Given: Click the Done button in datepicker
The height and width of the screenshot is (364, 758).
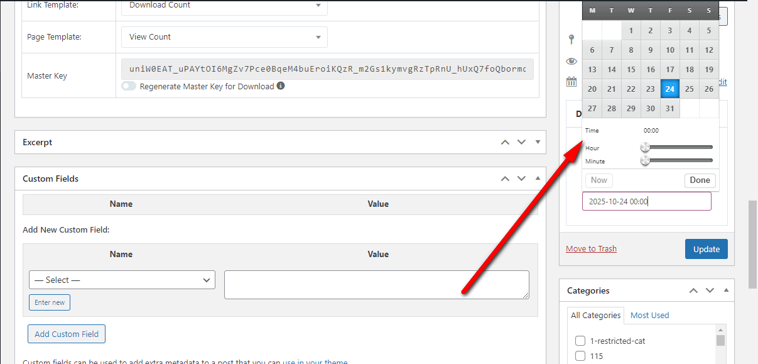Looking at the screenshot, I should 700,180.
